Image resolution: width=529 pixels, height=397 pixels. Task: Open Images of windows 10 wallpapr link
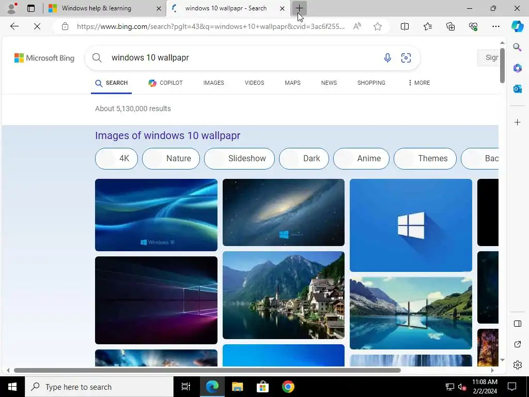coord(168,135)
